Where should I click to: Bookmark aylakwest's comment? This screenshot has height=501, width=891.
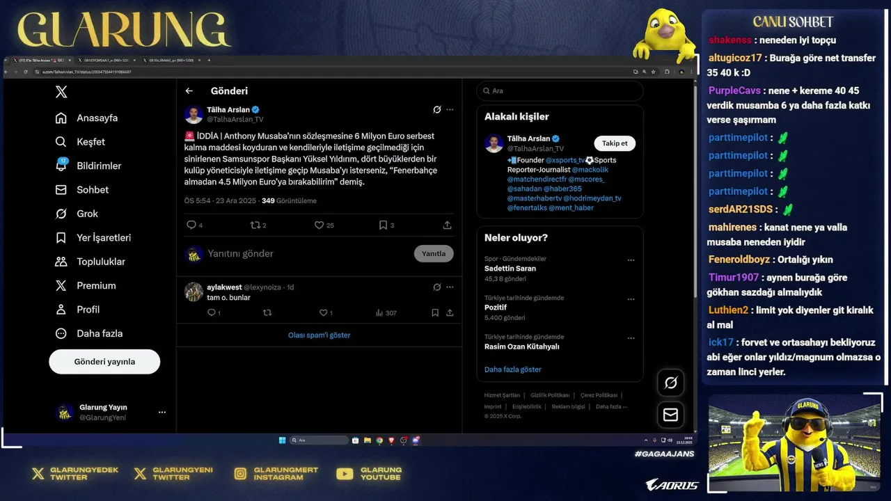[x=435, y=313]
